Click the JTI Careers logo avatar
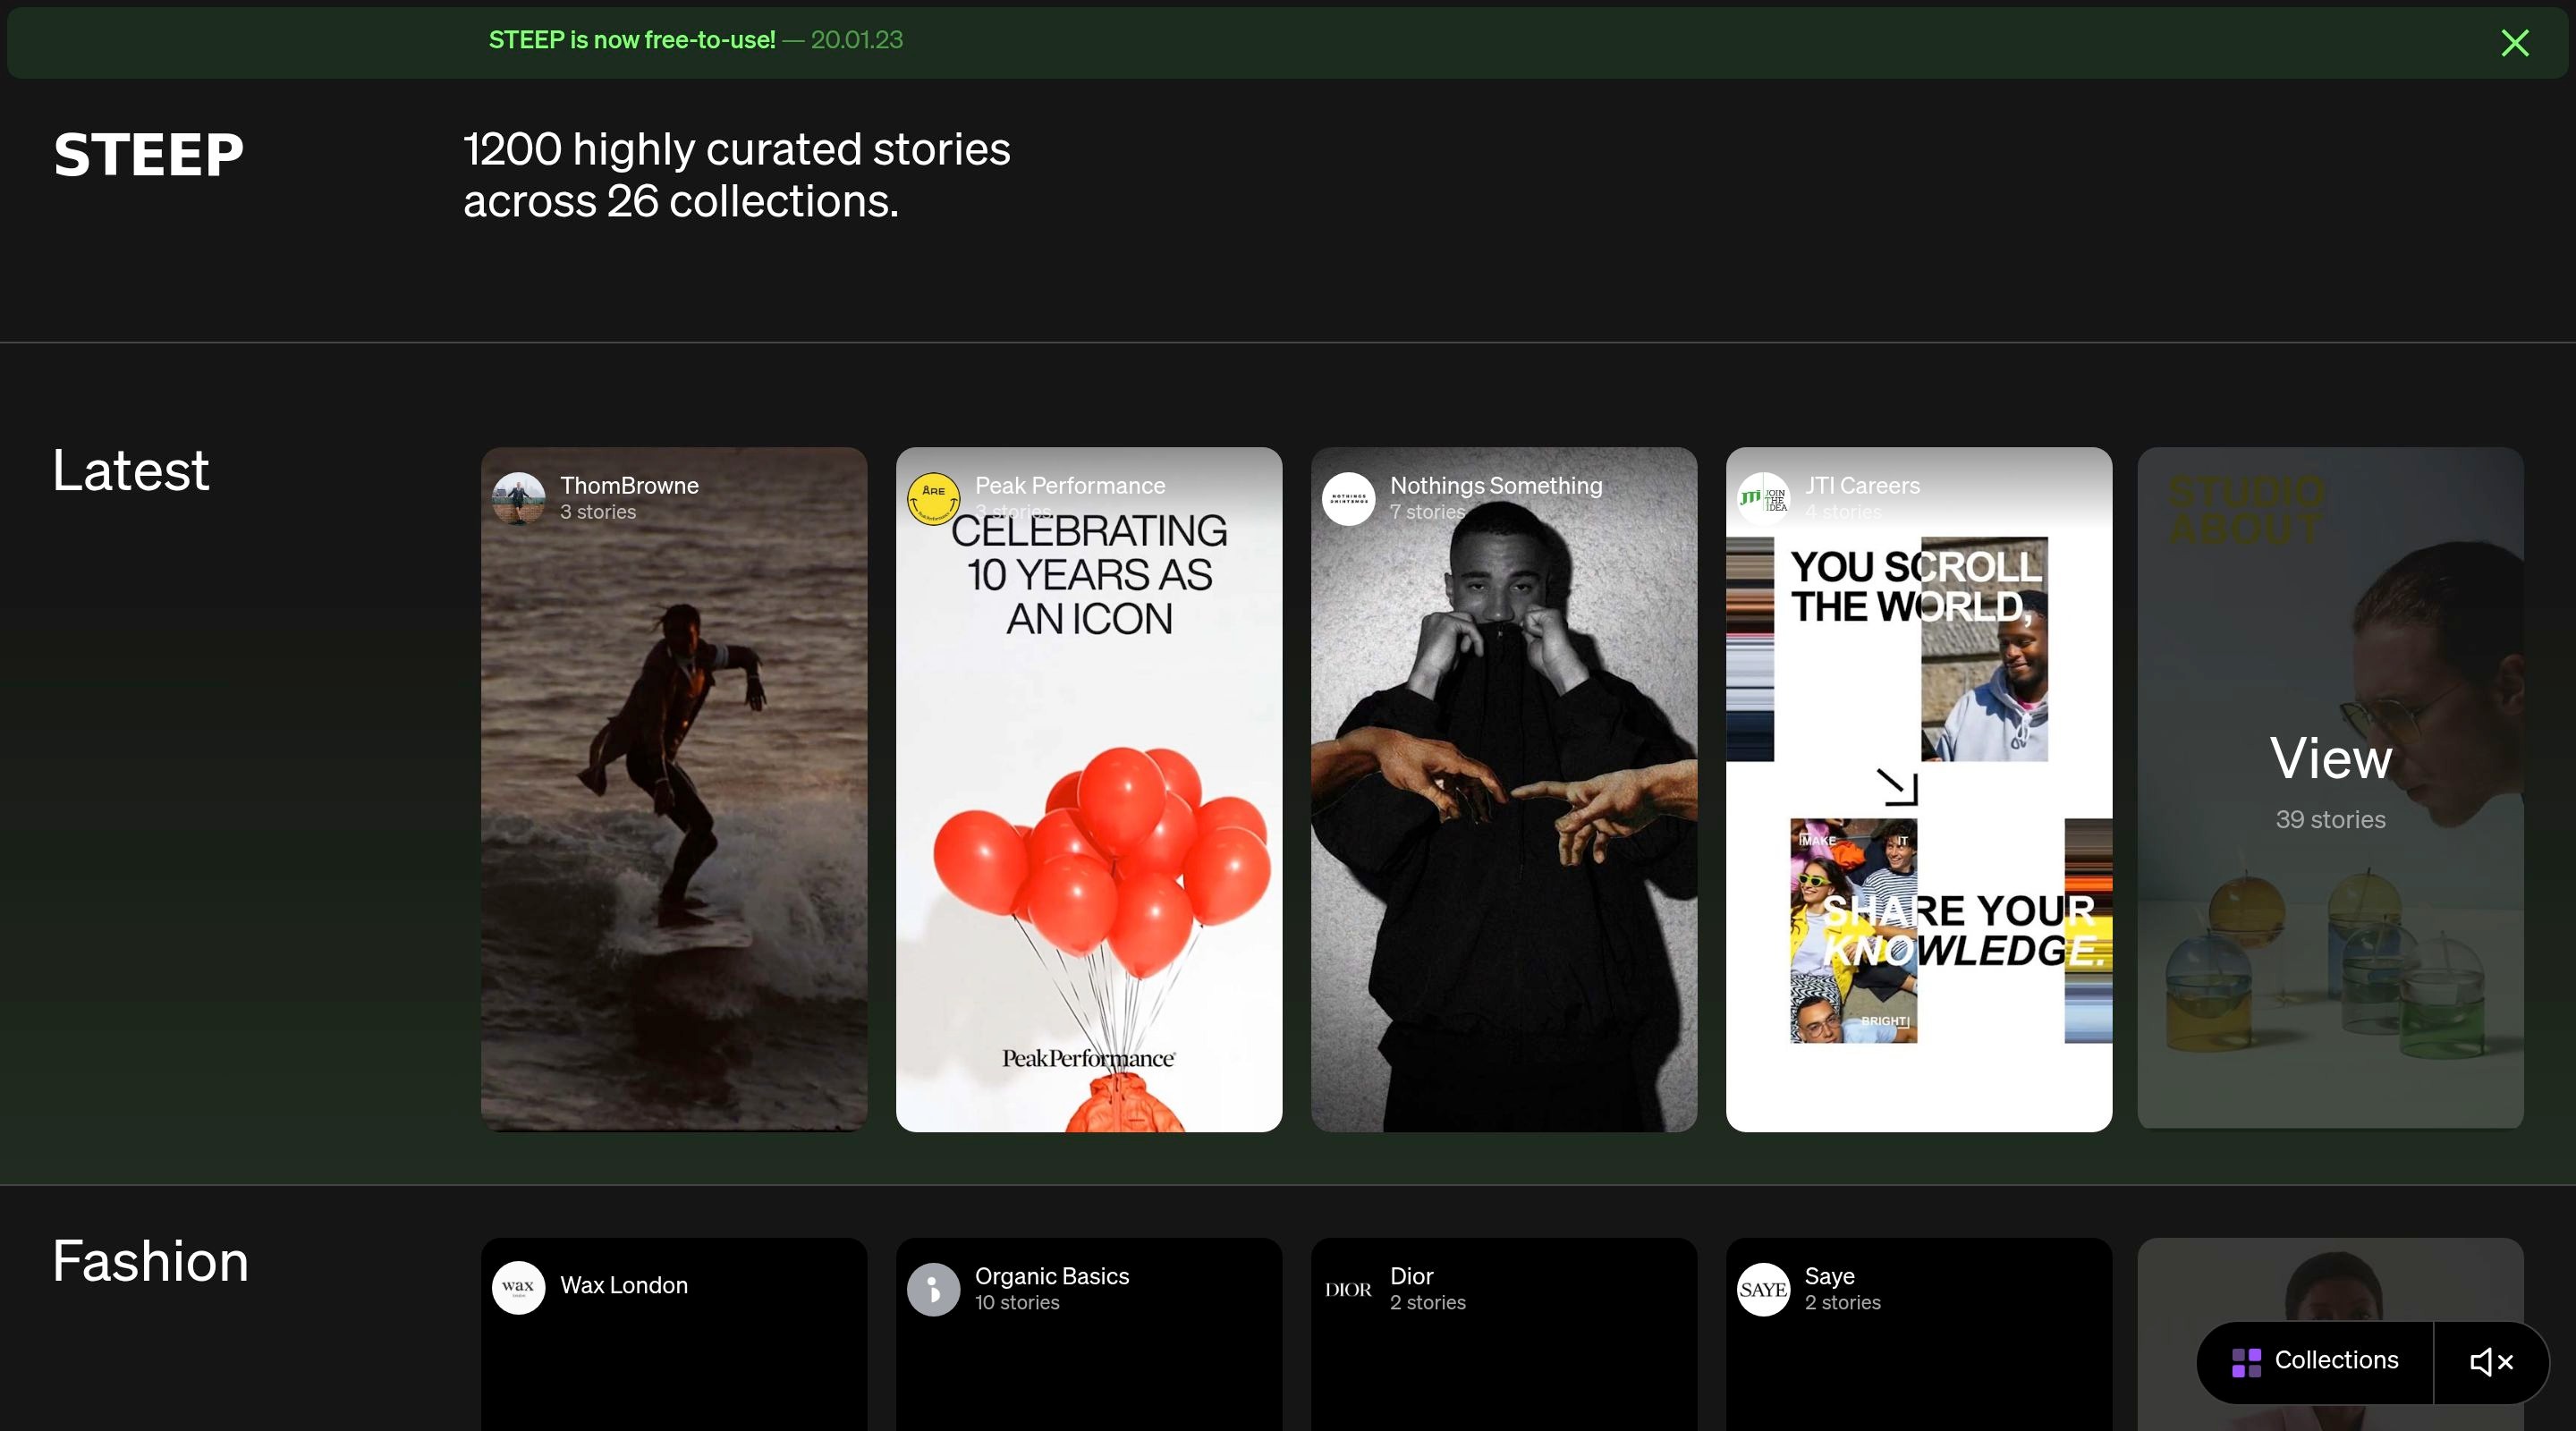Screen dimensions: 2576x1431 1763,498
